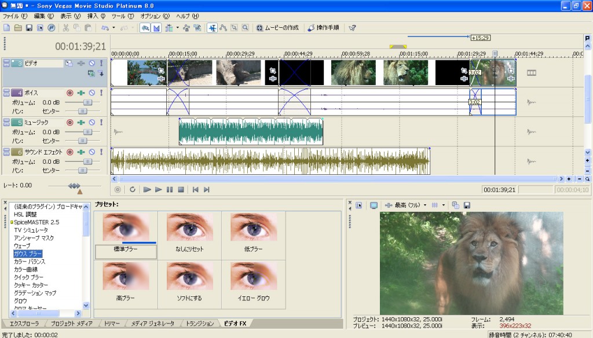Toggle the Enable Snapping toolbar icon

click(x=145, y=28)
